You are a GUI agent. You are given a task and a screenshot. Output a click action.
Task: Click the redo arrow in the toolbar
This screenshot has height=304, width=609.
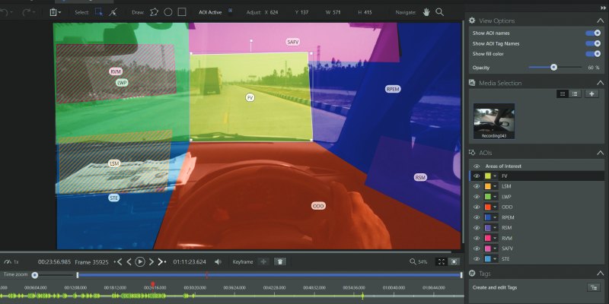coord(27,12)
